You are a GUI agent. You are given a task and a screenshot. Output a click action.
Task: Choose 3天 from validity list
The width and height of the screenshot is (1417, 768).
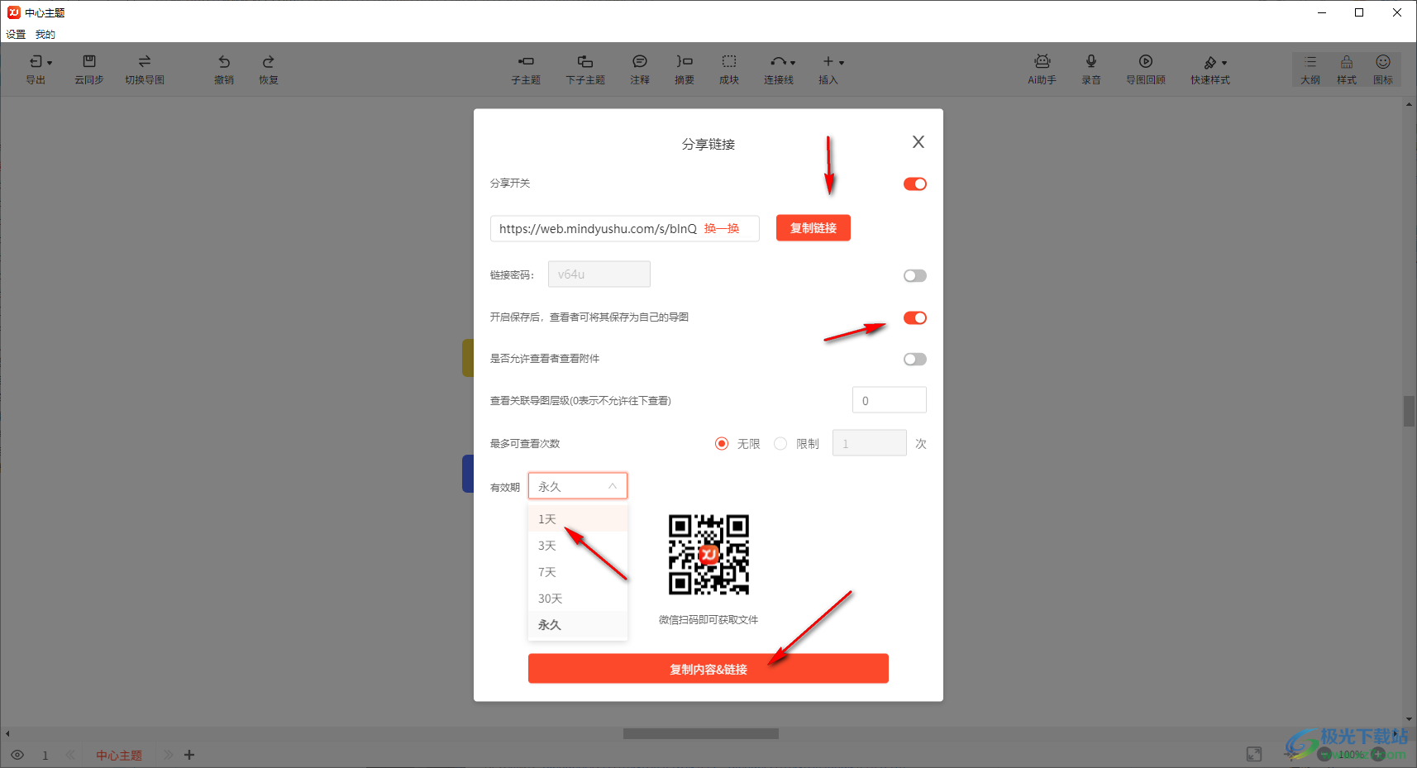pos(578,546)
